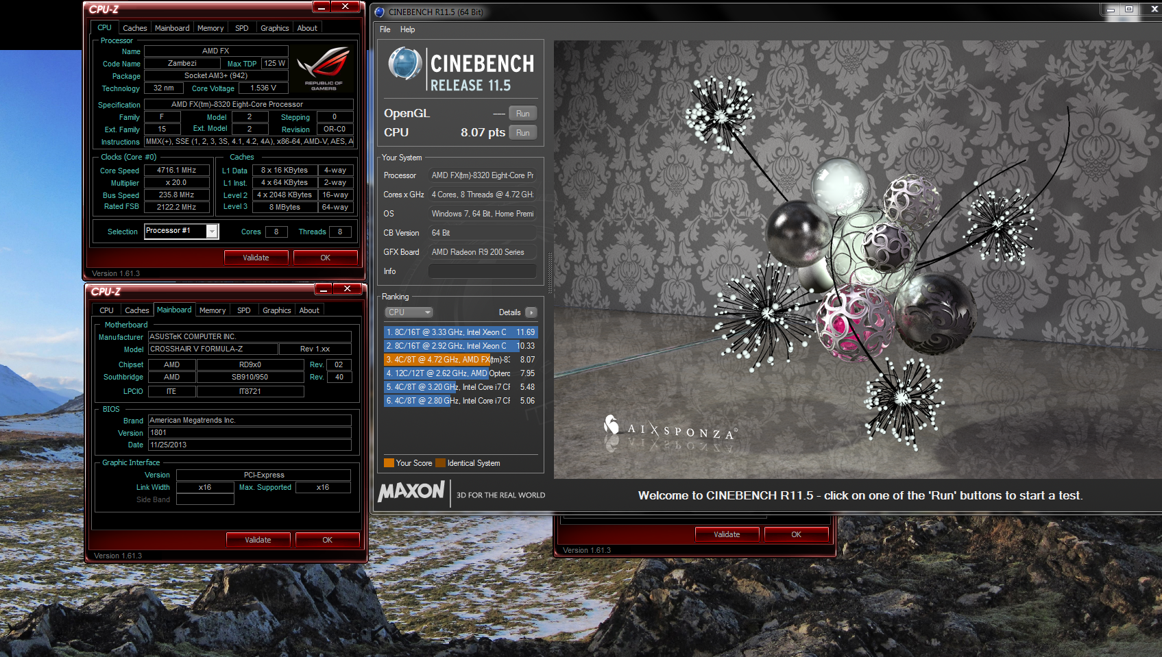The height and width of the screenshot is (657, 1162).
Task: Switch to Caches tab in lower CPU-Z window
Action: [136, 310]
